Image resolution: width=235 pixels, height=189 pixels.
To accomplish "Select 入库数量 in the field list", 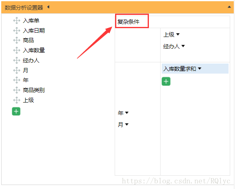I will (x=34, y=50).
